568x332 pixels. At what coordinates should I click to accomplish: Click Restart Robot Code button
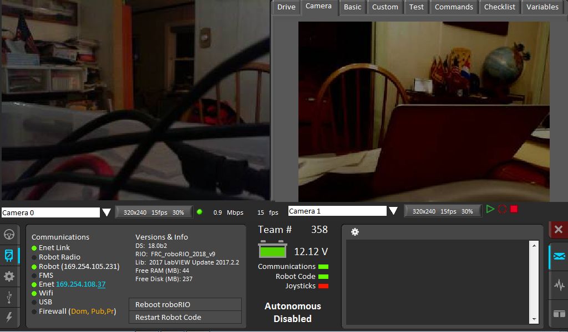pos(185,317)
